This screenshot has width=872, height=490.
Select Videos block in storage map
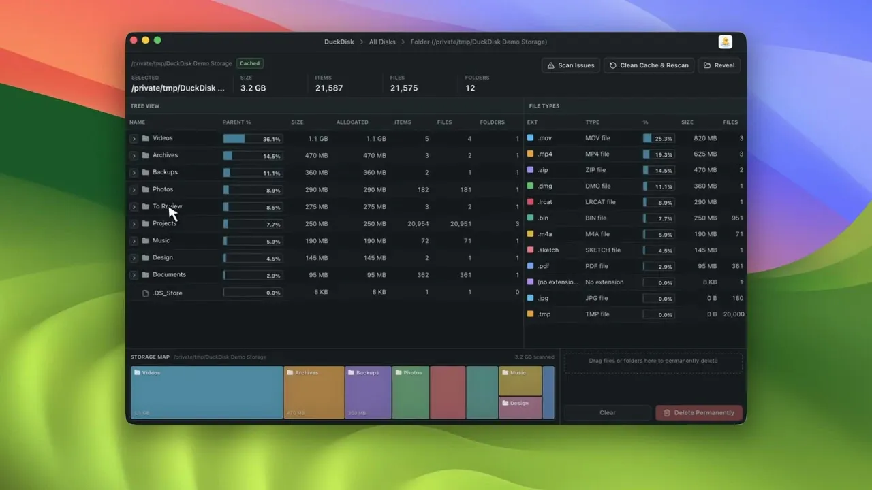(x=207, y=393)
